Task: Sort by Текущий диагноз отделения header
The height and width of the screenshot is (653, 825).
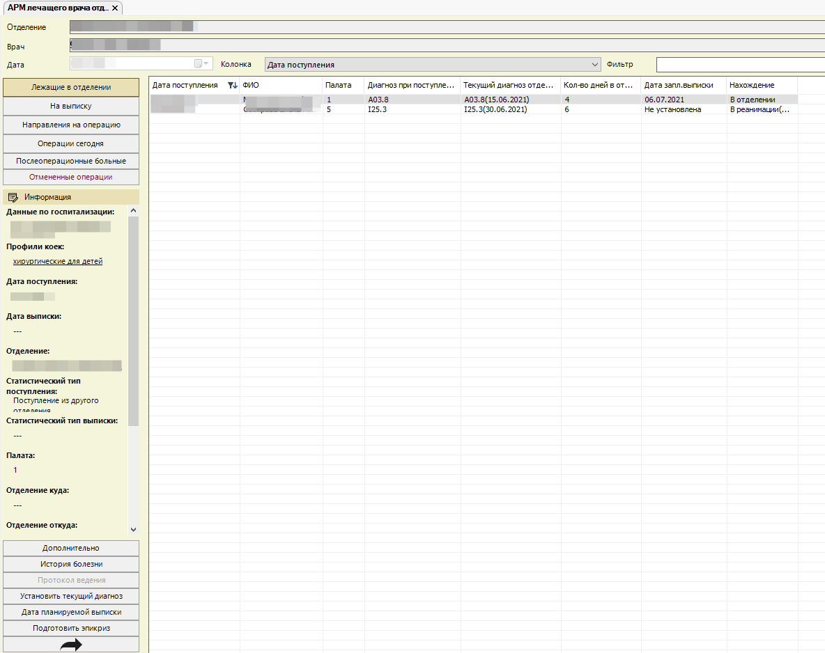Action: 510,85
